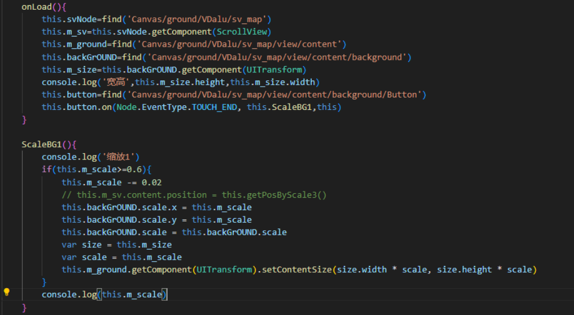Click the if keyword
Viewport: 574px width, 315px height.
pyautogui.click(x=47, y=169)
